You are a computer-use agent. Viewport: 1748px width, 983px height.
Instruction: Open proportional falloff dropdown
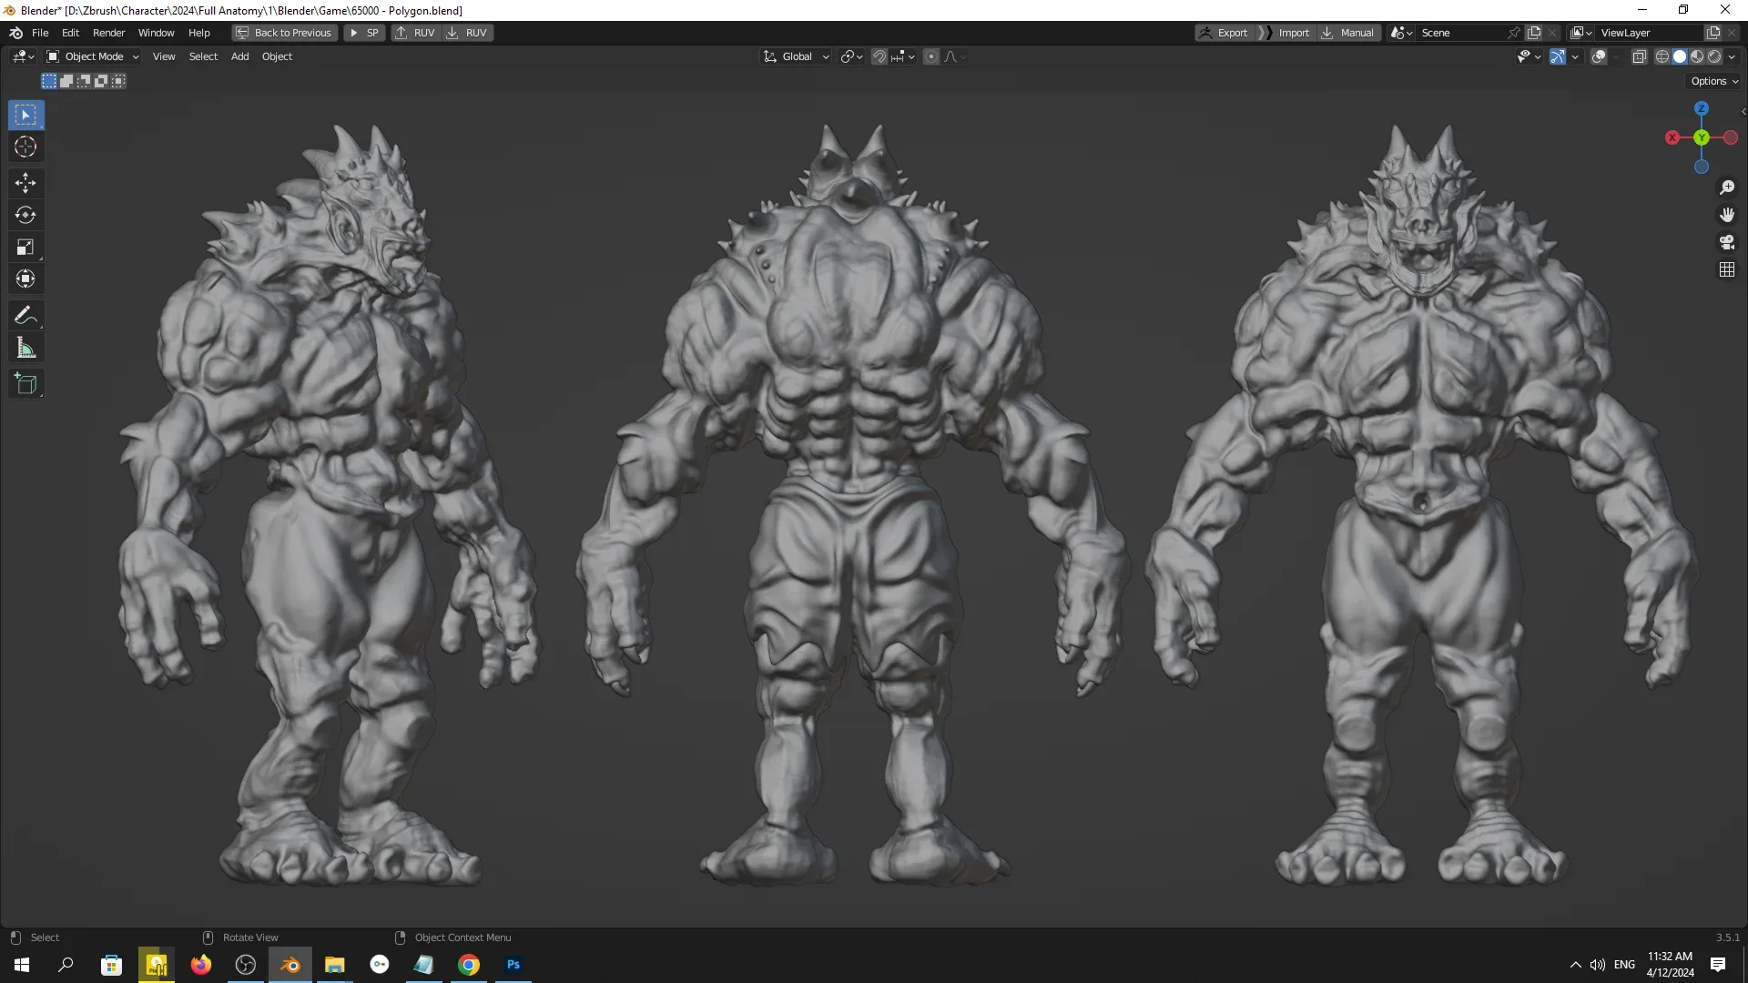[954, 56]
